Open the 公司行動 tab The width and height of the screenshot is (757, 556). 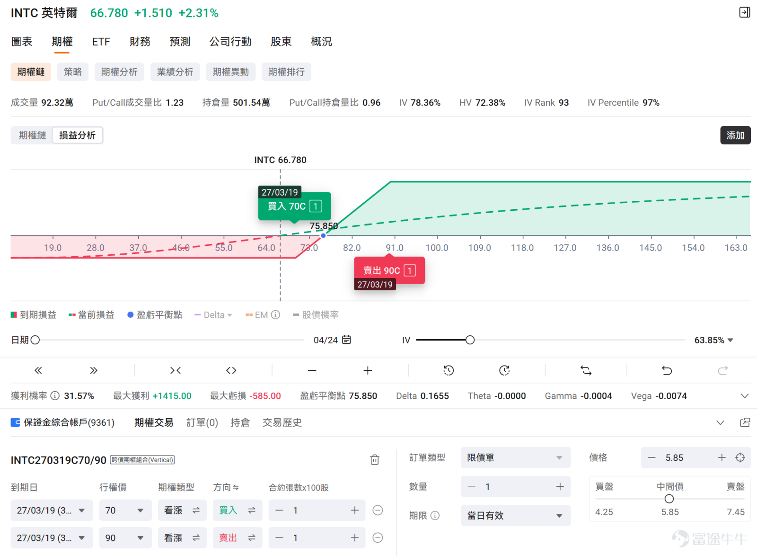pyautogui.click(x=230, y=42)
